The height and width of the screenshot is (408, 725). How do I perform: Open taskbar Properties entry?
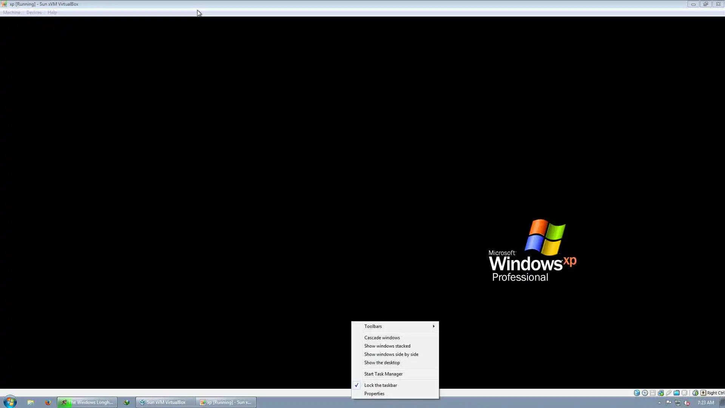pos(374,394)
